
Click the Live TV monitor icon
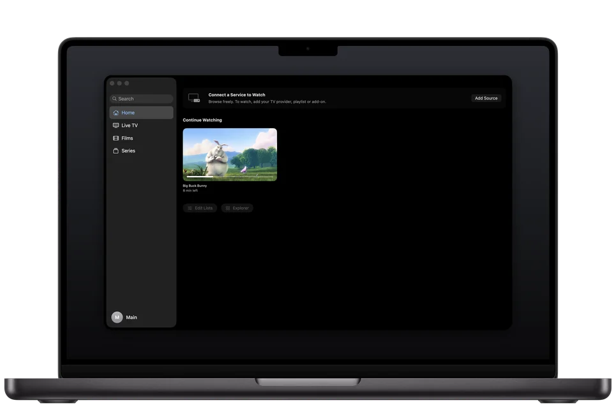116,126
